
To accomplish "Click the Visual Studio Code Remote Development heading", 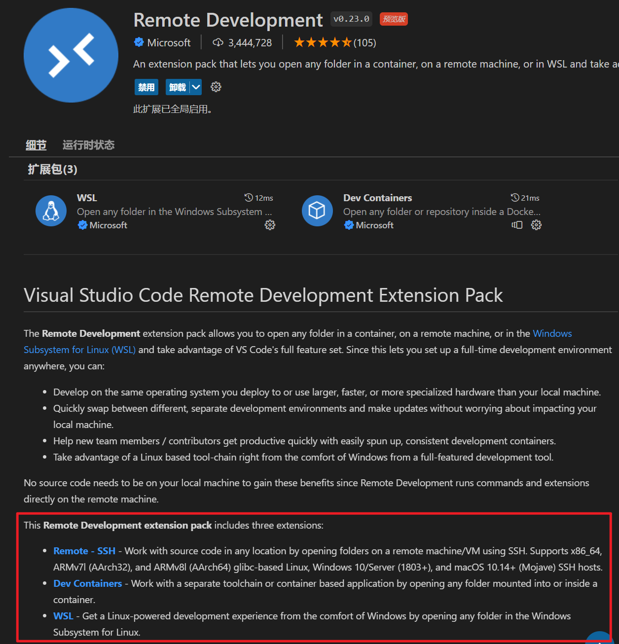I will (x=263, y=295).
